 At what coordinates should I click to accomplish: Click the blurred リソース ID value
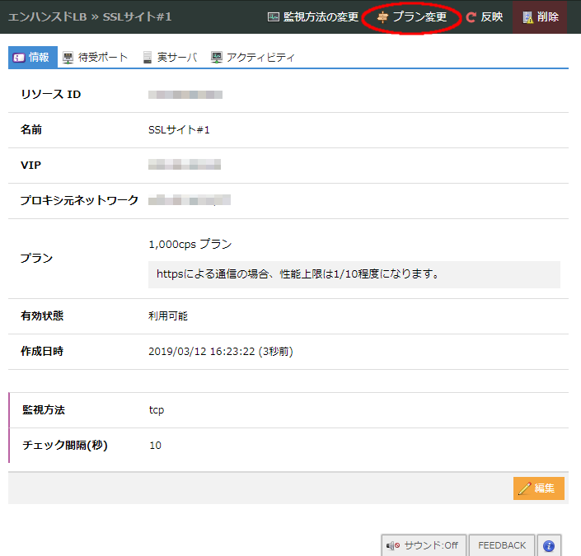click(x=185, y=95)
